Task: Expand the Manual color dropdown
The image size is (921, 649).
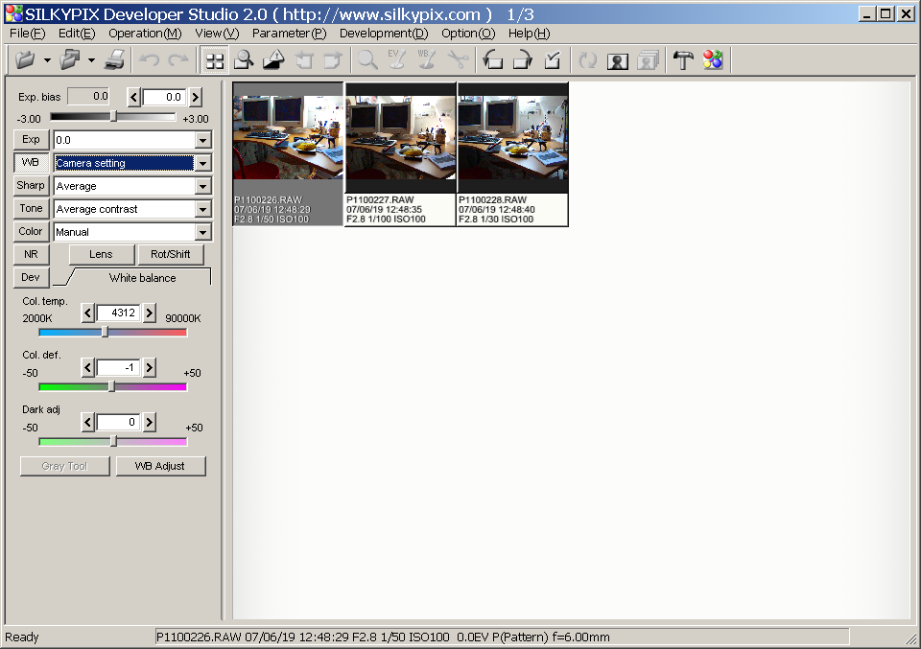Action: pyautogui.click(x=202, y=233)
